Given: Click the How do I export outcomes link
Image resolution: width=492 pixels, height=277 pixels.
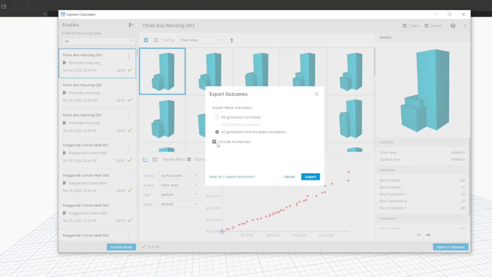Looking at the screenshot, I should click(232, 177).
